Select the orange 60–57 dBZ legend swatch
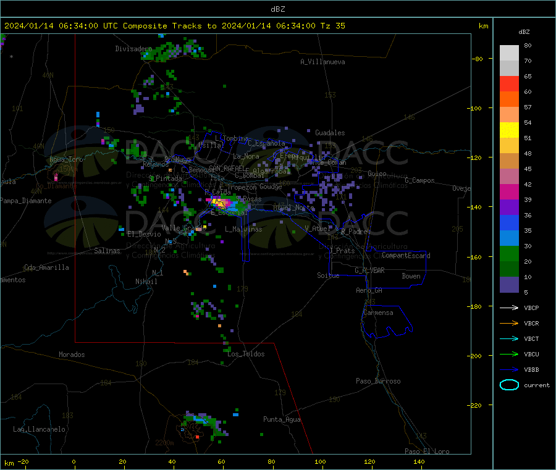 point(509,99)
